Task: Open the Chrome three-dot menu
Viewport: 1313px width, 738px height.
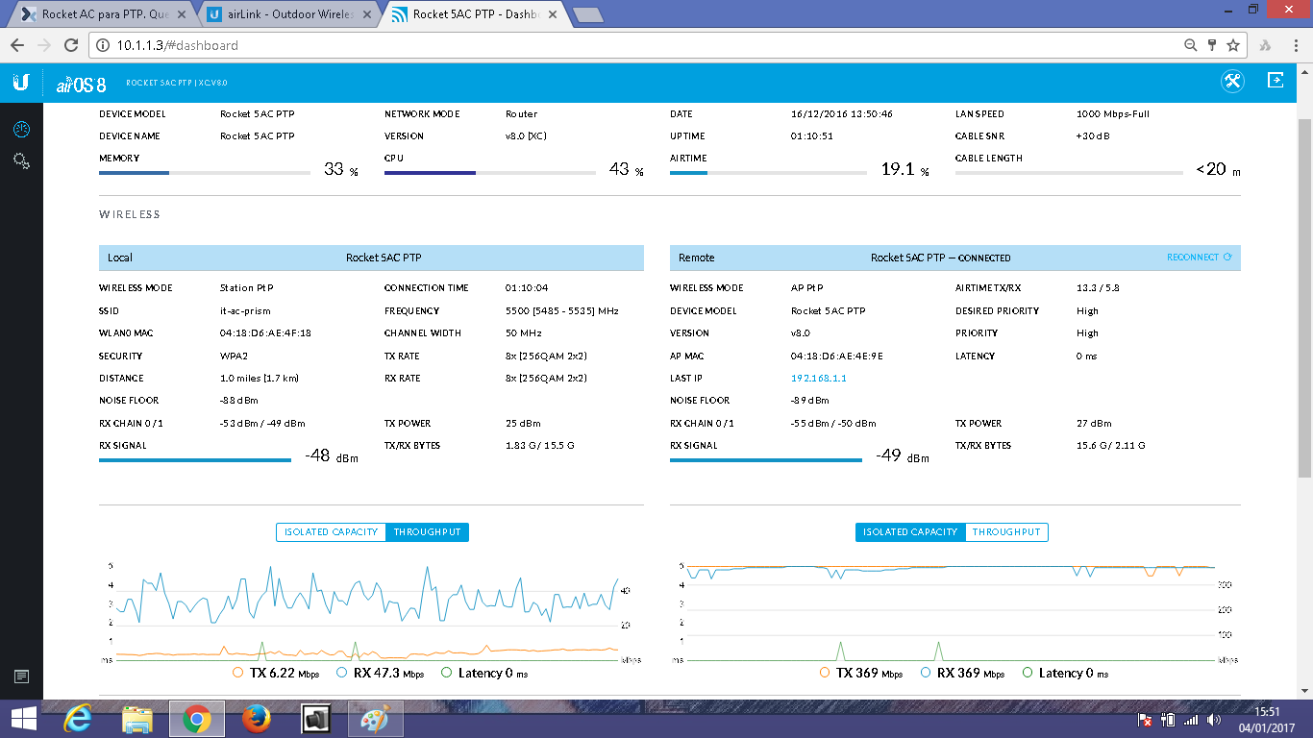Action: point(1295,45)
